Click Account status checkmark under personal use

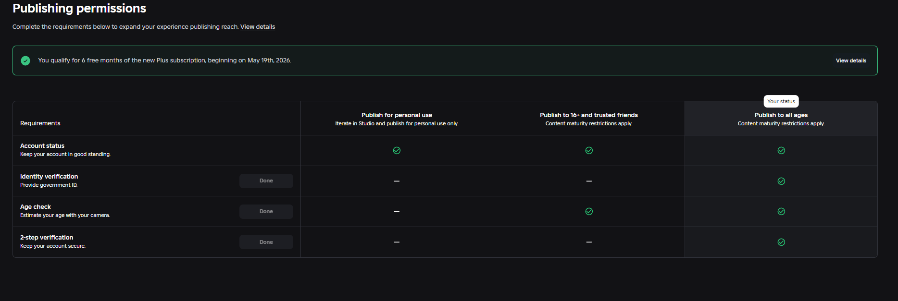coord(397,150)
